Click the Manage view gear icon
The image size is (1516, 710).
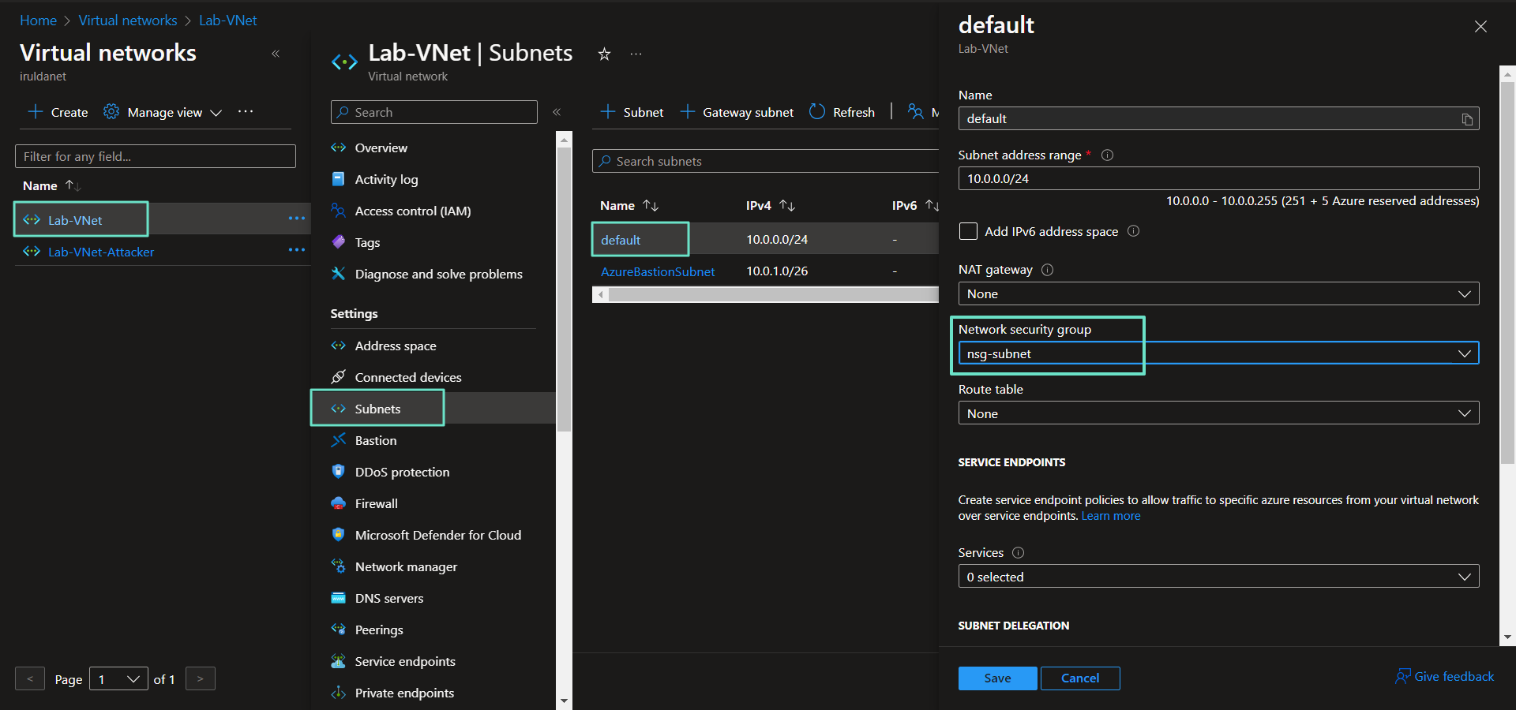[111, 112]
